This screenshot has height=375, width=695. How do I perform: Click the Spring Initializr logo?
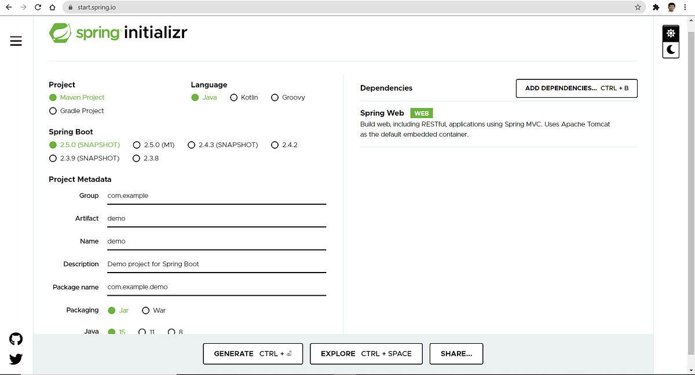click(x=118, y=32)
